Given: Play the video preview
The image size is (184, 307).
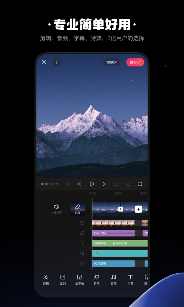Looking at the screenshot, I should click(x=92, y=184).
